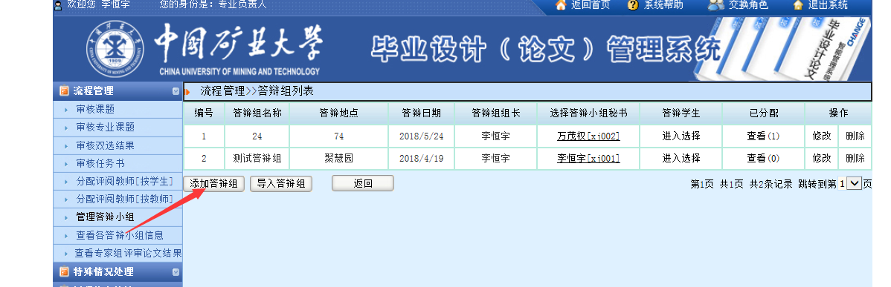Click the 导入答辩组 button
Viewport: 891px width, 287px height.
[x=280, y=183]
